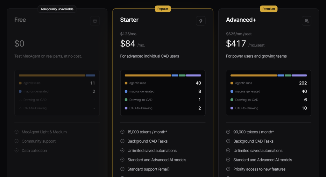326x177 pixels.
Task: Click the agentic runs value 40
Action: tap(198, 83)
